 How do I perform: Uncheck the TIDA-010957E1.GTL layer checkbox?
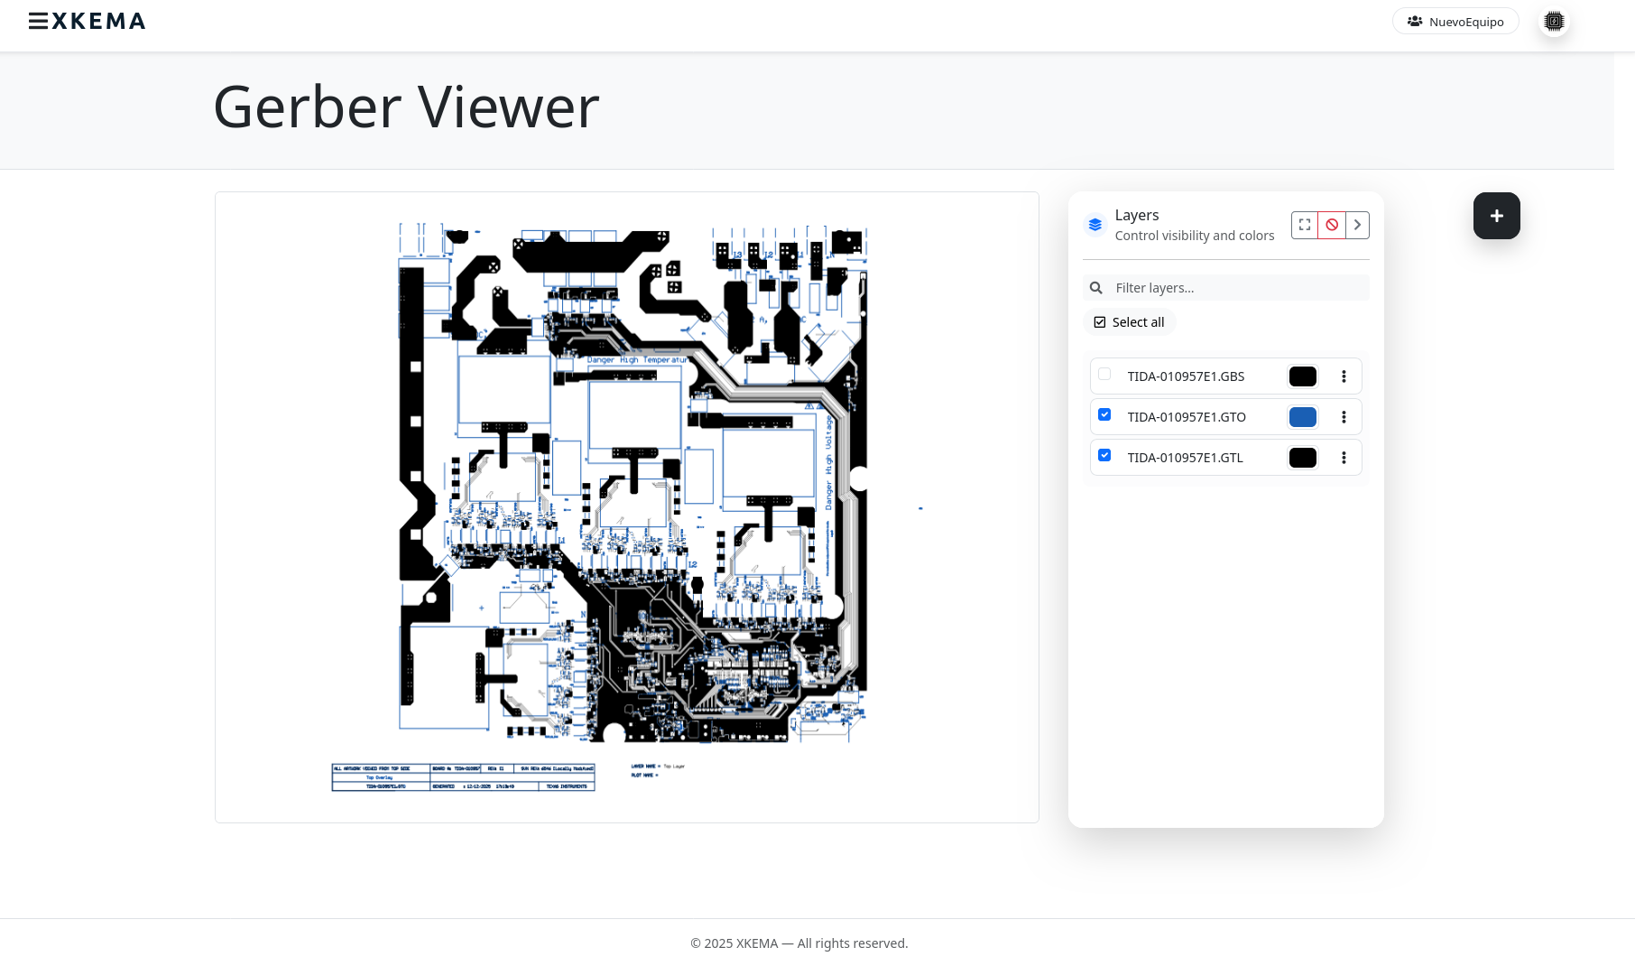1104,455
